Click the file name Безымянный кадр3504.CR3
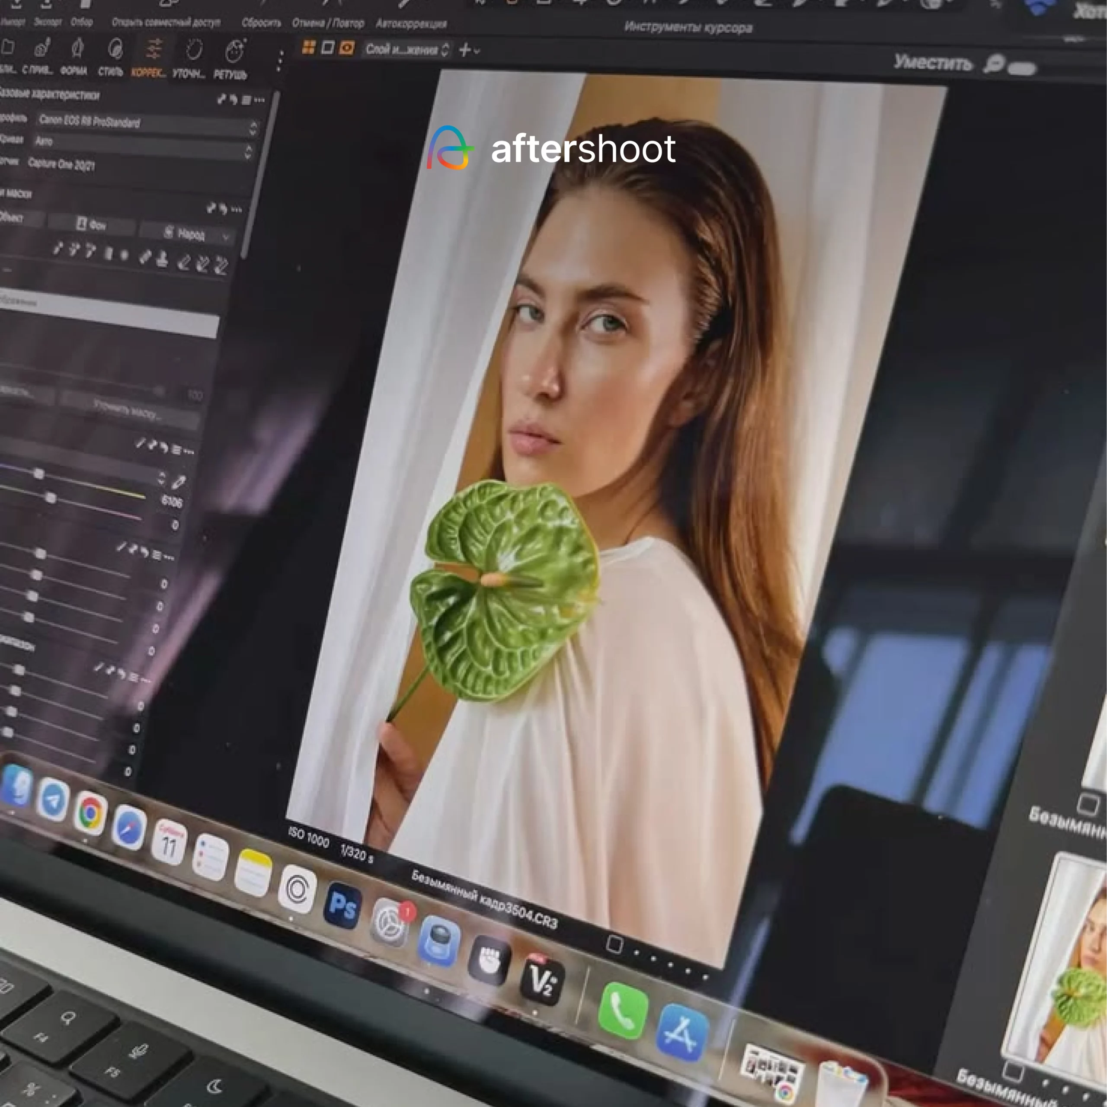 [484, 900]
